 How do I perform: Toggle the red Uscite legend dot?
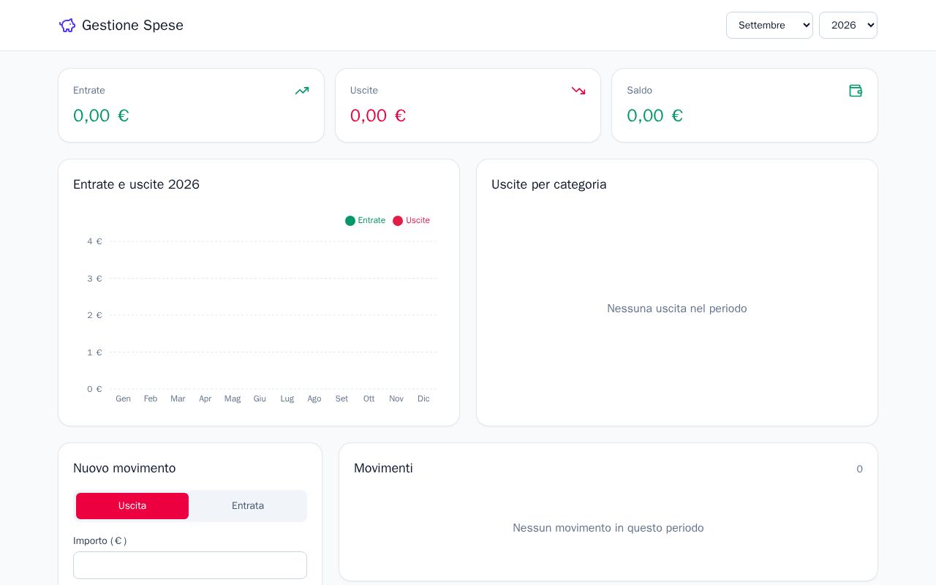tap(398, 221)
